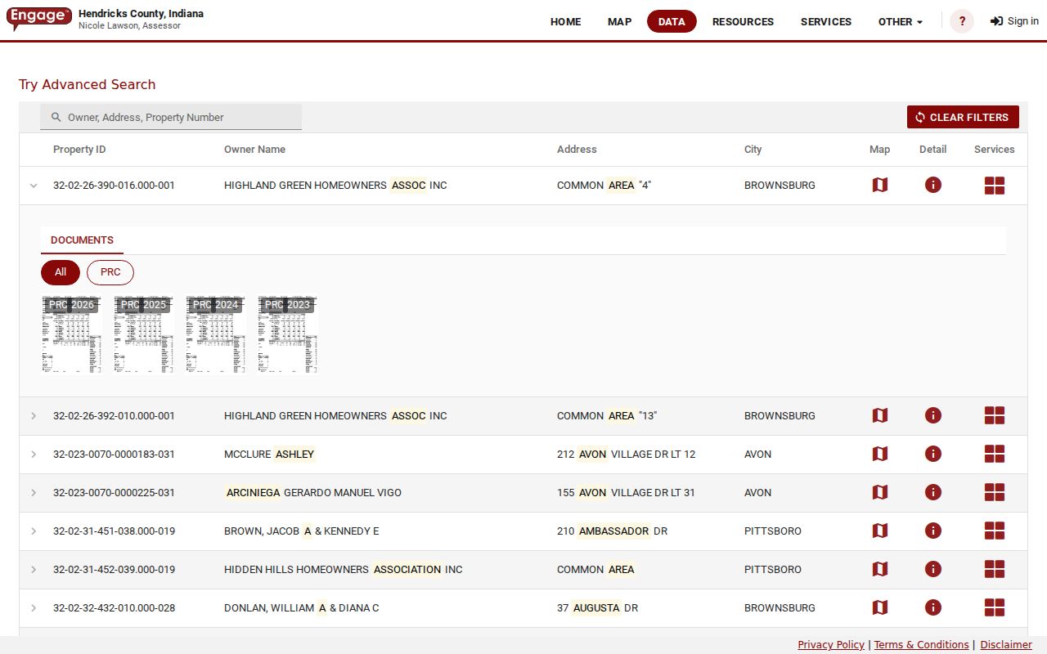This screenshot has height=654, width=1047.
Task: Show detail for Brown, Jacob A property
Action: coord(933,531)
